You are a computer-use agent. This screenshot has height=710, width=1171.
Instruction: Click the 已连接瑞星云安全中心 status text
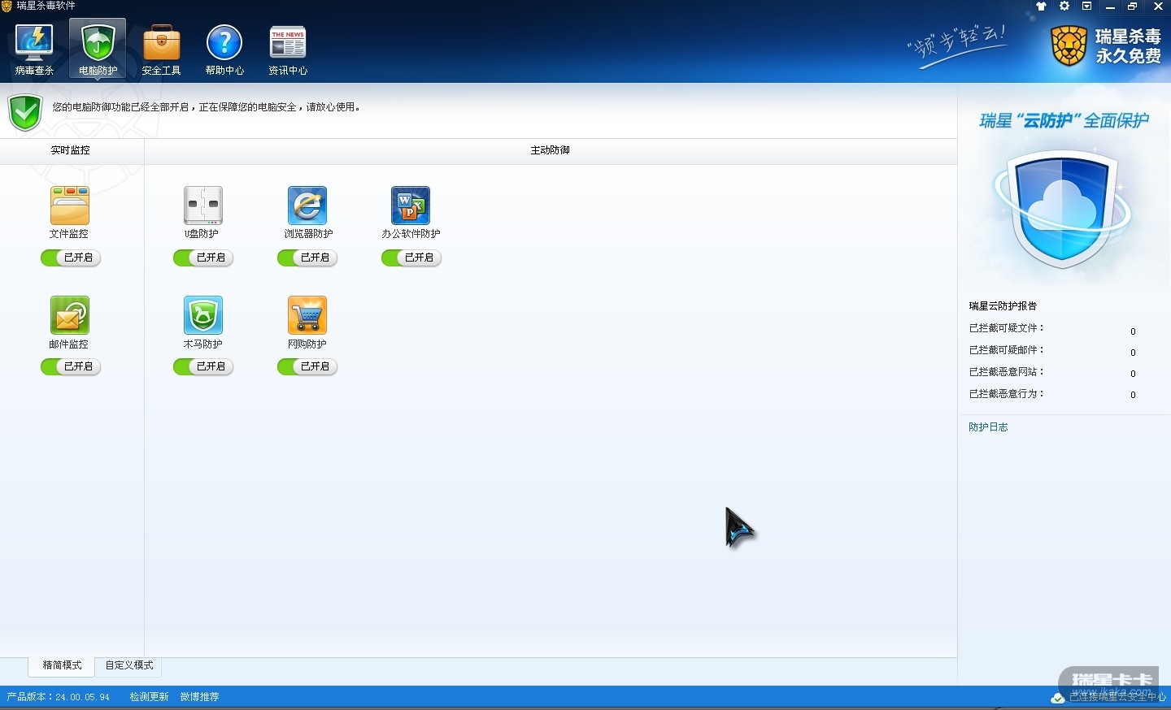1117,697
